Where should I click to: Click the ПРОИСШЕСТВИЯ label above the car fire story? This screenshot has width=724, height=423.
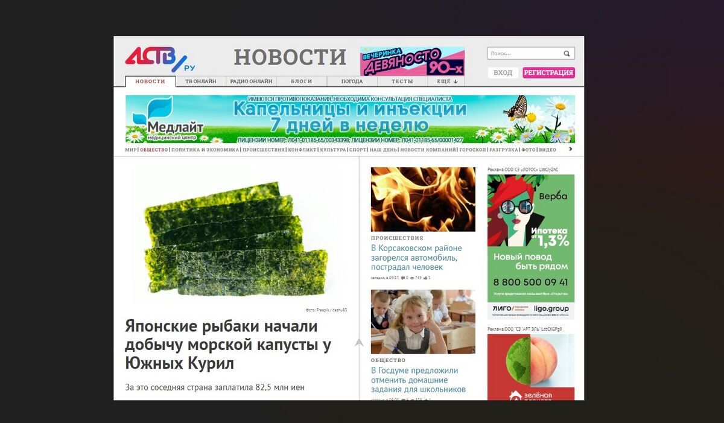tap(397, 238)
